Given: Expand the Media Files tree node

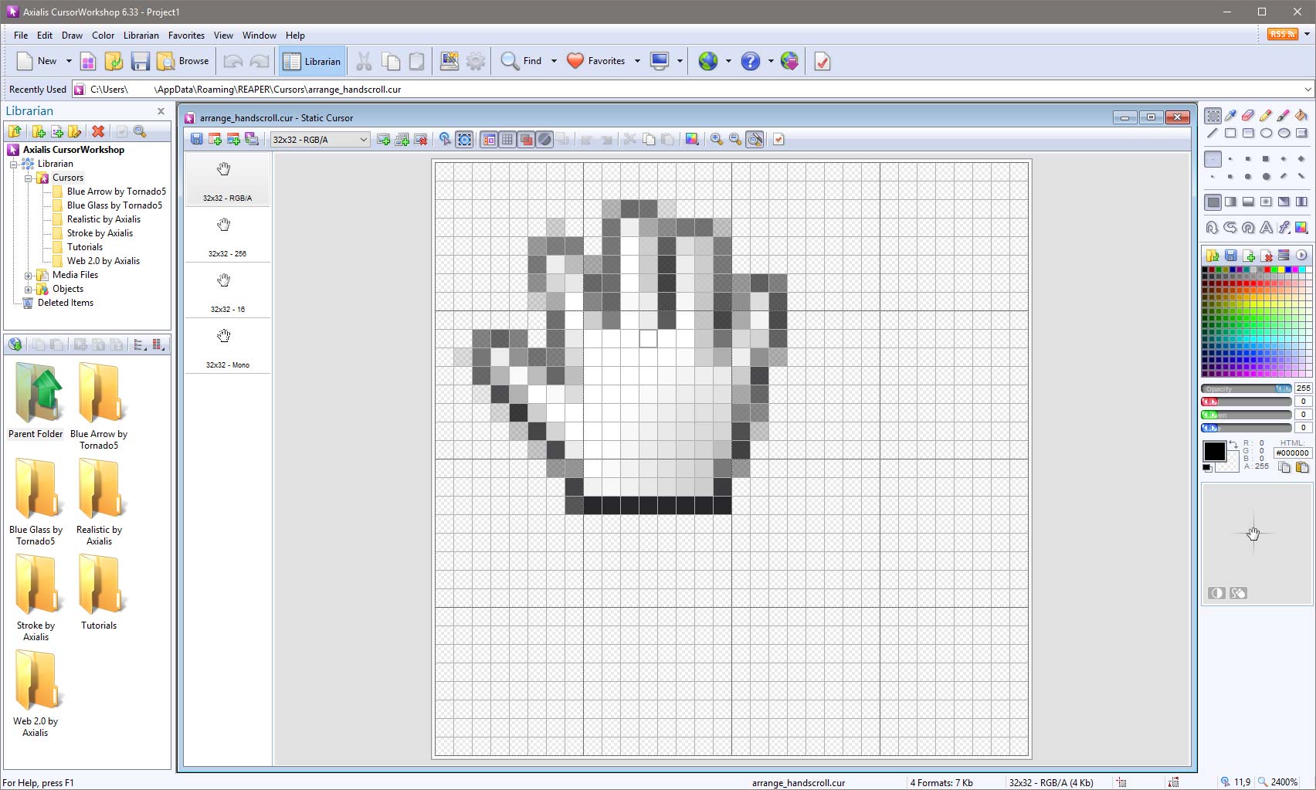Looking at the screenshot, I should 29,275.
